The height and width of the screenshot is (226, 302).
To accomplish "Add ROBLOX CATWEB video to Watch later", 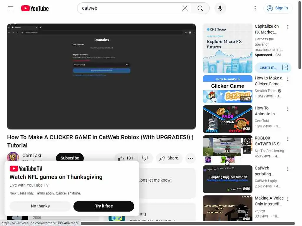I will click(x=247, y=141).
